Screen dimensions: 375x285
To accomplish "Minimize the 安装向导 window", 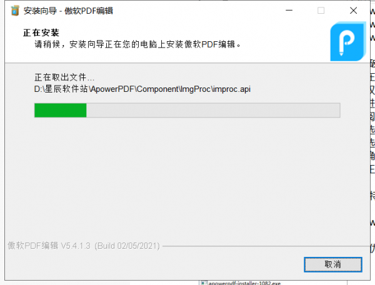I will click(x=289, y=11).
